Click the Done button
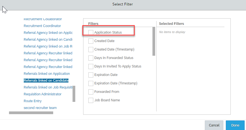 tap(235, 125)
